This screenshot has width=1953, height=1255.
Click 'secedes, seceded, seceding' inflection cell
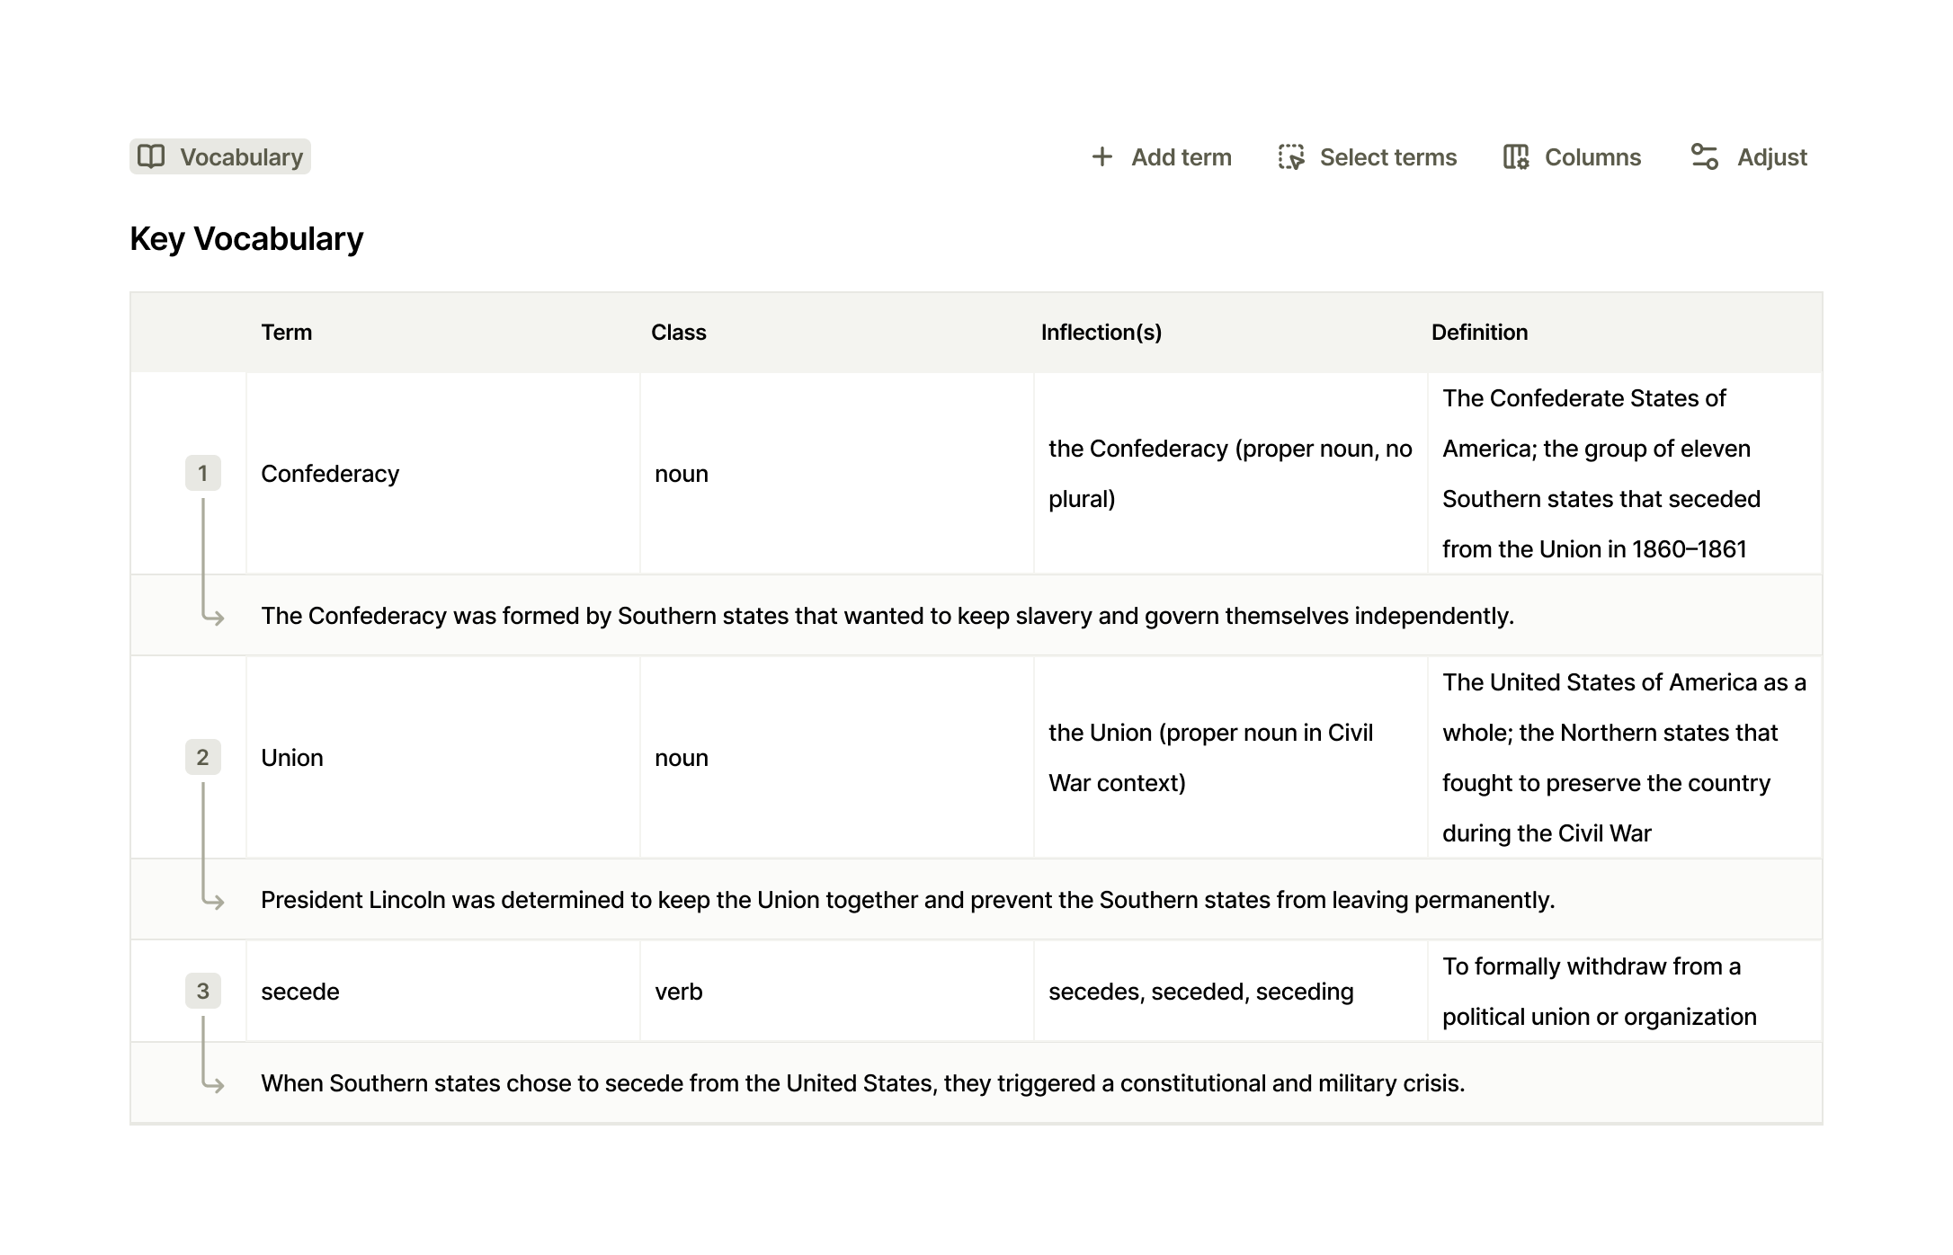tap(1230, 991)
